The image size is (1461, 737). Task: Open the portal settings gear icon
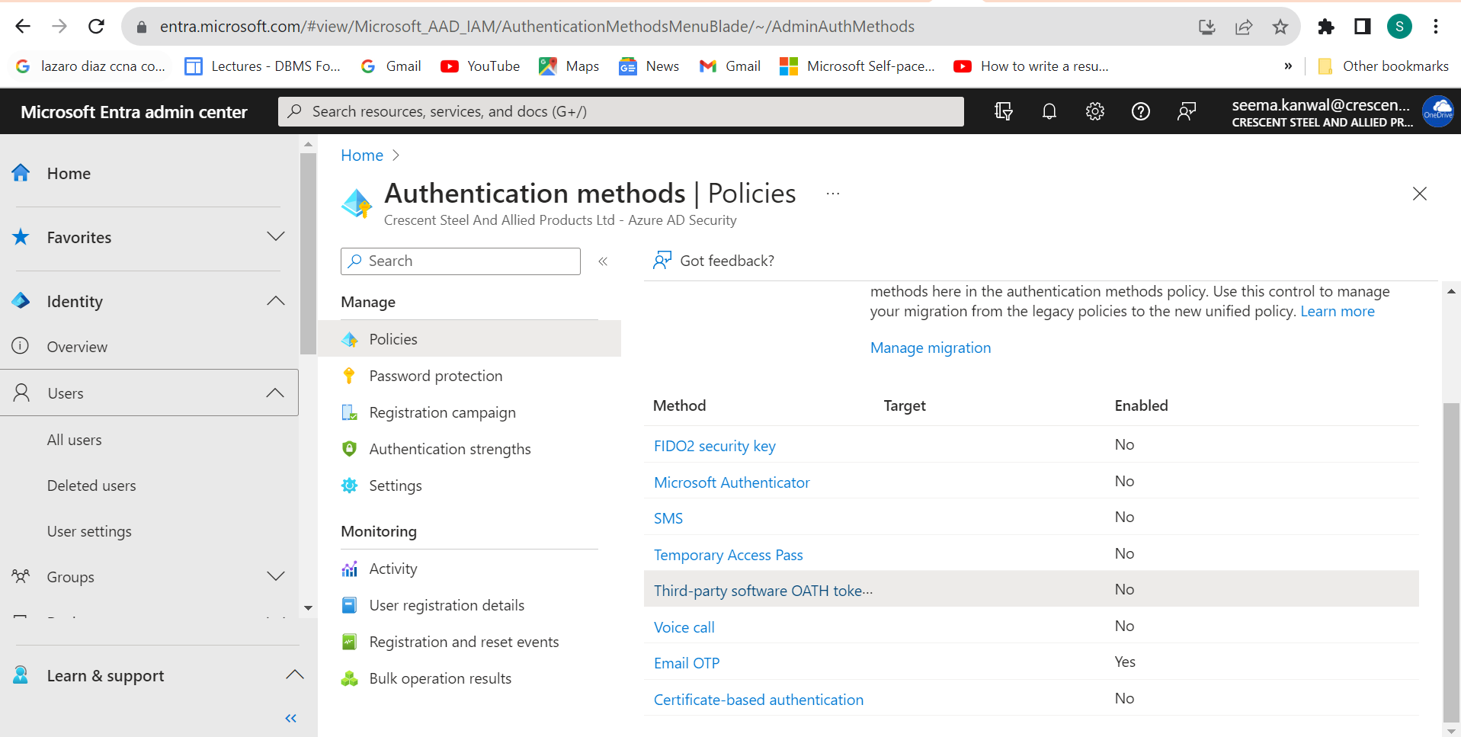pos(1095,112)
